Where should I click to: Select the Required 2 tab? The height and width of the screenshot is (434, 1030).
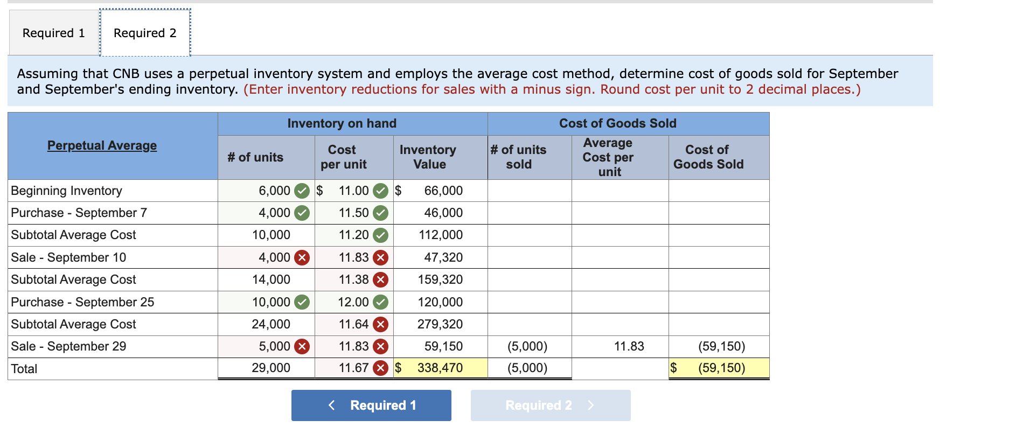(145, 33)
